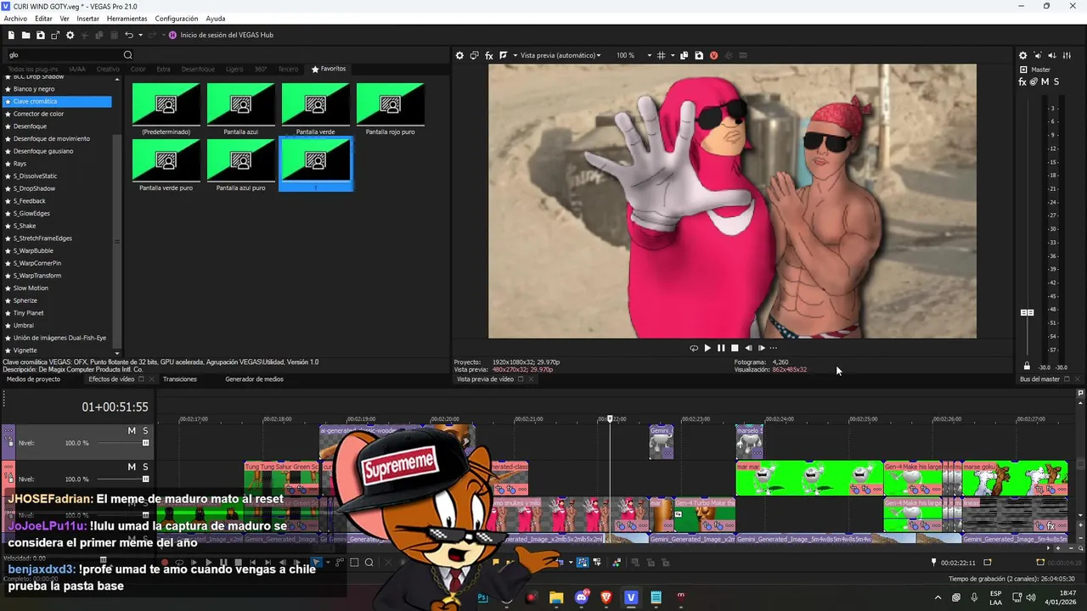1087x611 pixels.
Task: Mute the second video track
Action: point(132,467)
